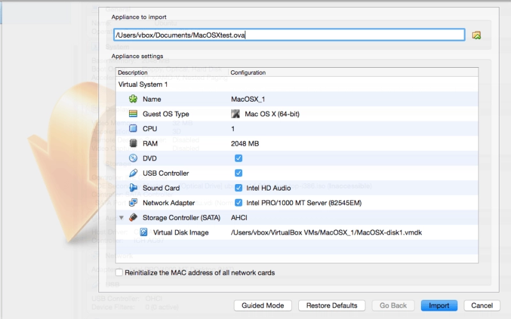
Task: Select the USB Controller label
Action: coord(166,173)
